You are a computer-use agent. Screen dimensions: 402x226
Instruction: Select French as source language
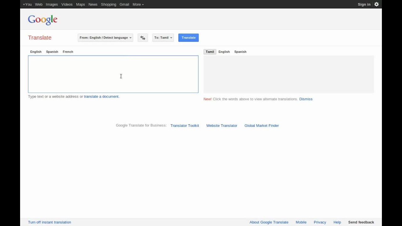tap(68, 52)
